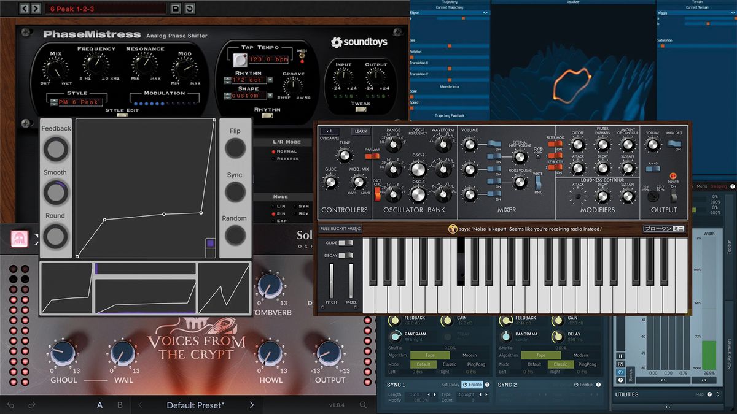Go to previous preset in PhaseMistress header
The height and width of the screenshot is (414, 737).
(25, 9)
